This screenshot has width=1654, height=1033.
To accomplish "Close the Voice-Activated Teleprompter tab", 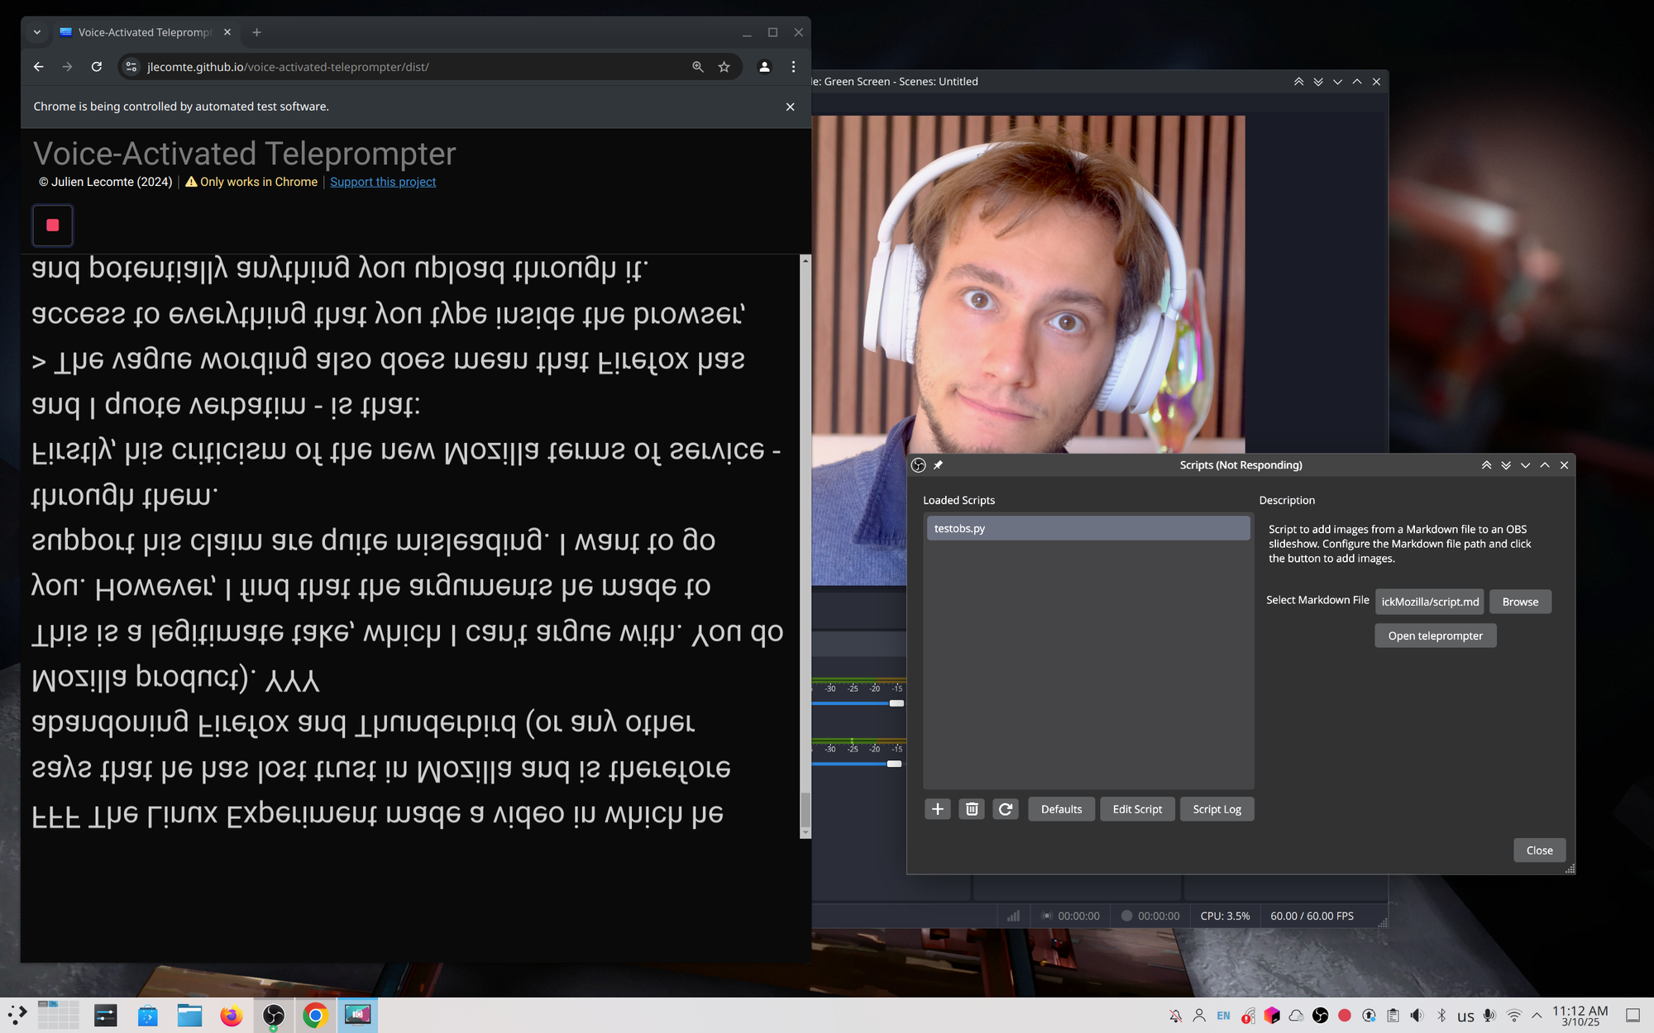I will pyautogui.click(x=227, y=32).
